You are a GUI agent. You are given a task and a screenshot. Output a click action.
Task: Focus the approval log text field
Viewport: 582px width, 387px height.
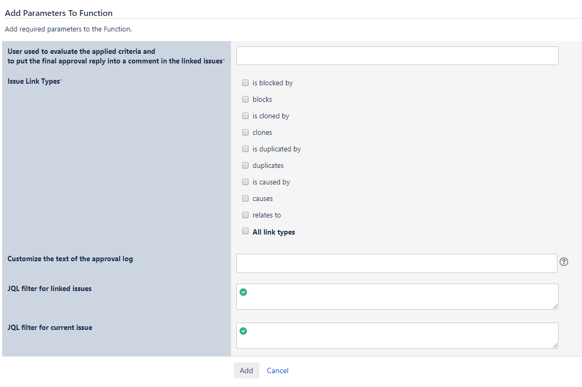click(x=396, y=263)
